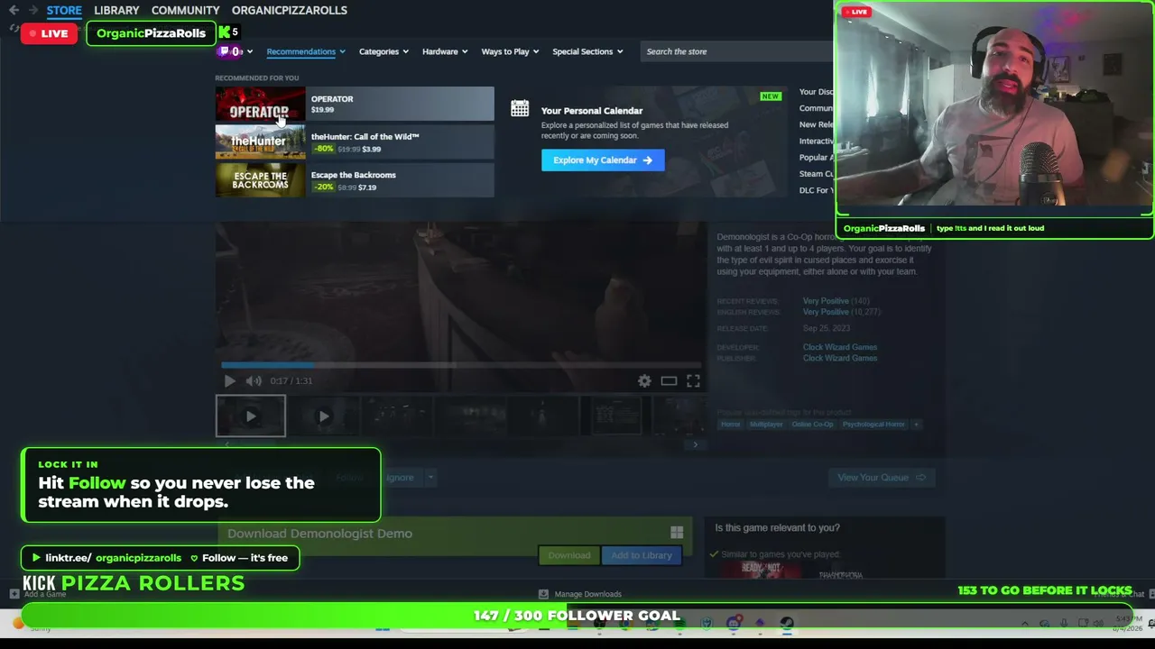
Task: Open Manage Downloads in the footer
Action: (580, 594)
